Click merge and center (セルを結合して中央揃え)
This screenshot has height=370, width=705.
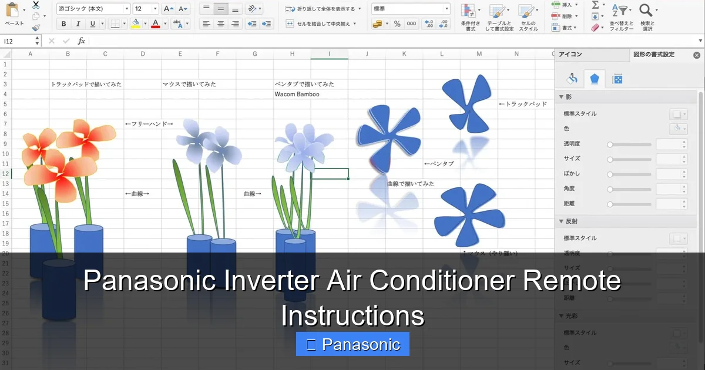pos(321,23)
